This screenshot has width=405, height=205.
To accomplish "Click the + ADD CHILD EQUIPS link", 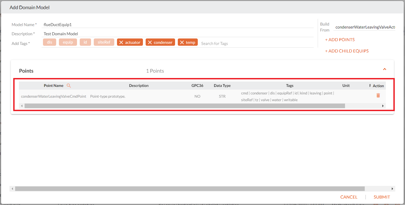I will tap(347, 51).
